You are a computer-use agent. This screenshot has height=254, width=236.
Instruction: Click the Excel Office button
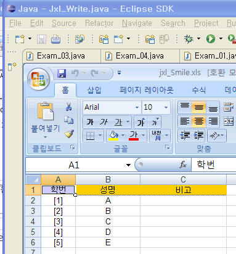point(38,79)
